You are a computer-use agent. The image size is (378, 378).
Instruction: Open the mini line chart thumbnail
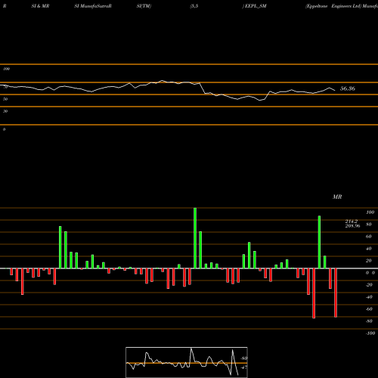coord(187,362)
